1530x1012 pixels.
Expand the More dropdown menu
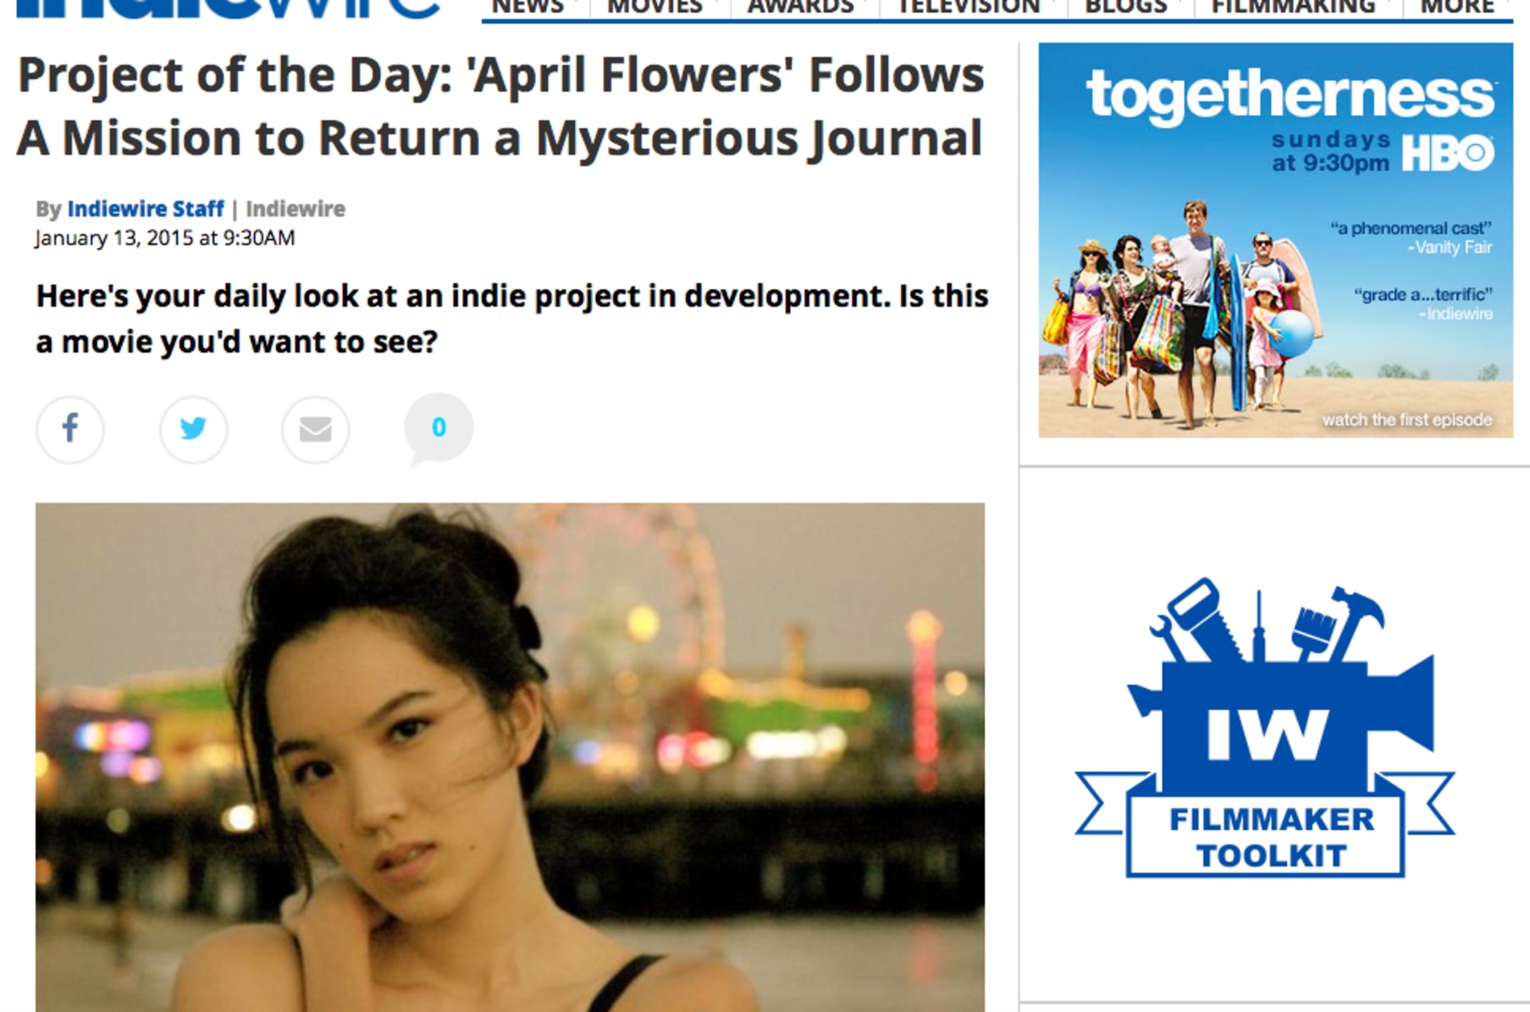pos(1457,8)
